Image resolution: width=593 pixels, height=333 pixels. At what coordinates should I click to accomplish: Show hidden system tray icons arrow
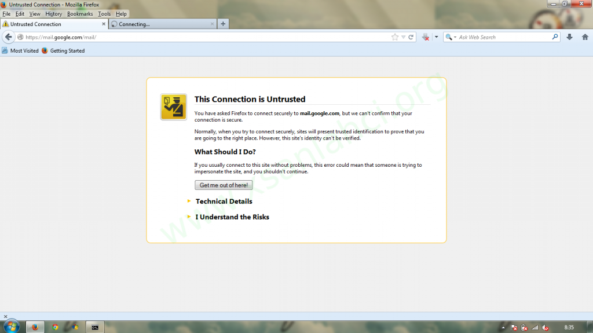coord(503,328)
